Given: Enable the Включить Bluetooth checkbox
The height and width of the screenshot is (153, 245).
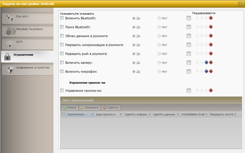Looking at the screenshot, I should point(62,18).
